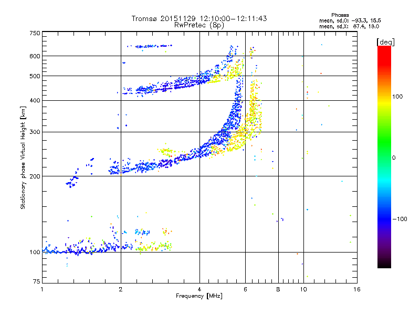Click the 'Phases' heading text
Screen dimensions: 420x315
[340, 15]
